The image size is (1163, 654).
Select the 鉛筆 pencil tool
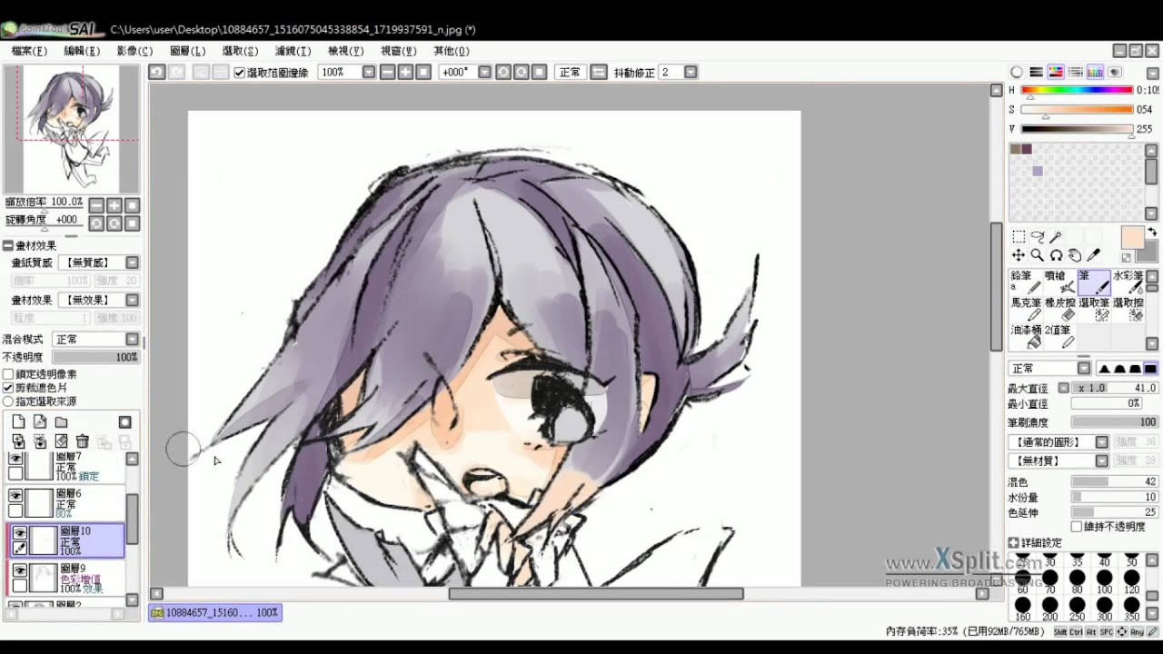coord(1025,282)
